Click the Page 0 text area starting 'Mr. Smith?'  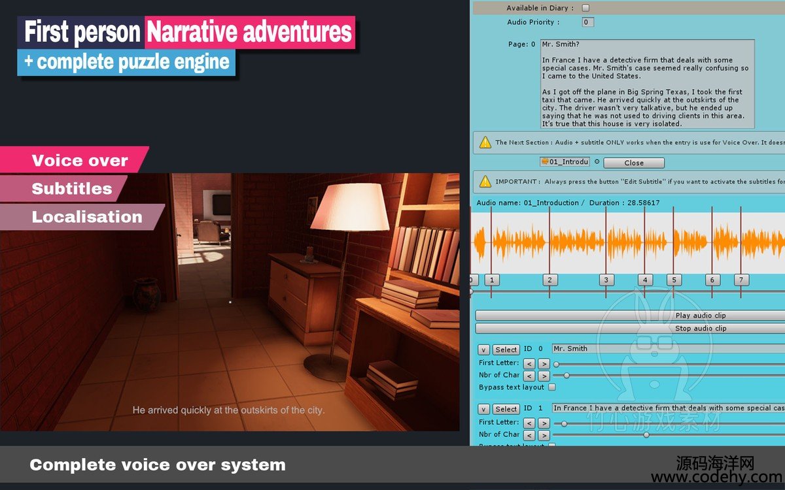pyautogui.click(x=647, y=84)
